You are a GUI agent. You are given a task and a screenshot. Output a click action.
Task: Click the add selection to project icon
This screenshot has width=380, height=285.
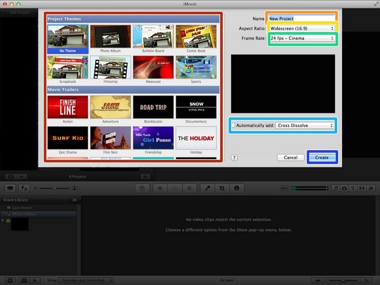click(142, 188)
